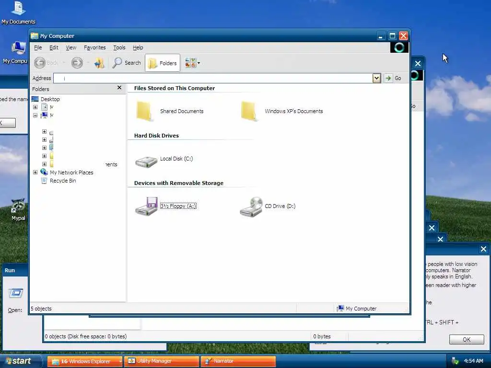
Task: Click the Up folder toolbar icon
Action: tap(99, 63)
